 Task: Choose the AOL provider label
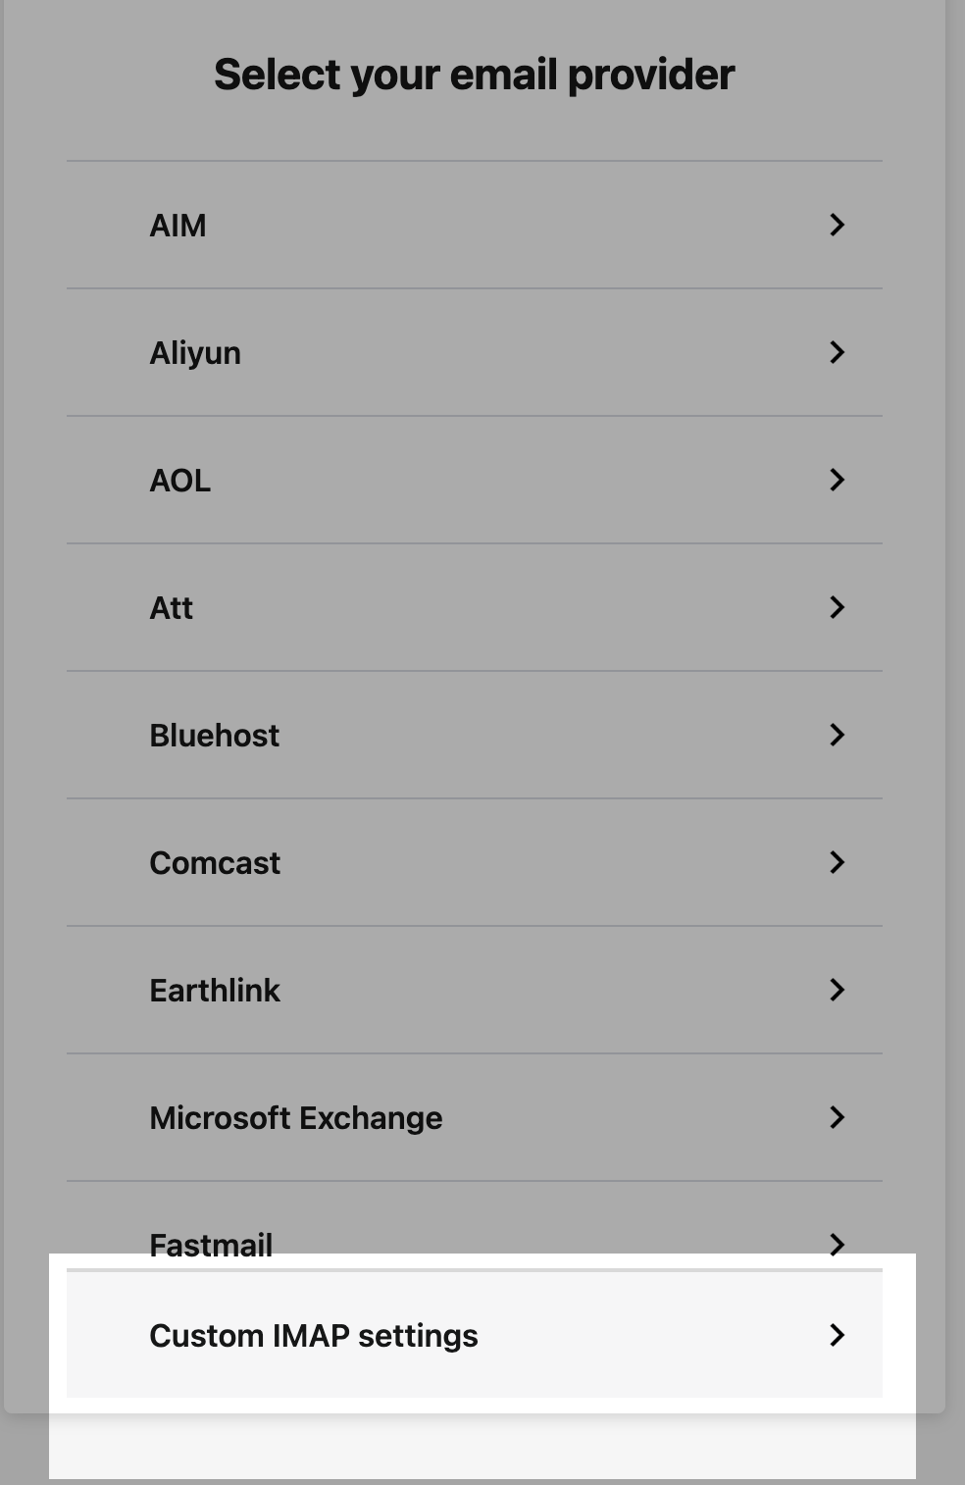pyautogui.click(x=179, y=481)
